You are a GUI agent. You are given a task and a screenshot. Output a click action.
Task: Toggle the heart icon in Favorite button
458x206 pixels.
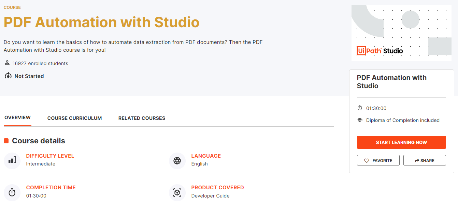tap(367, 160)
